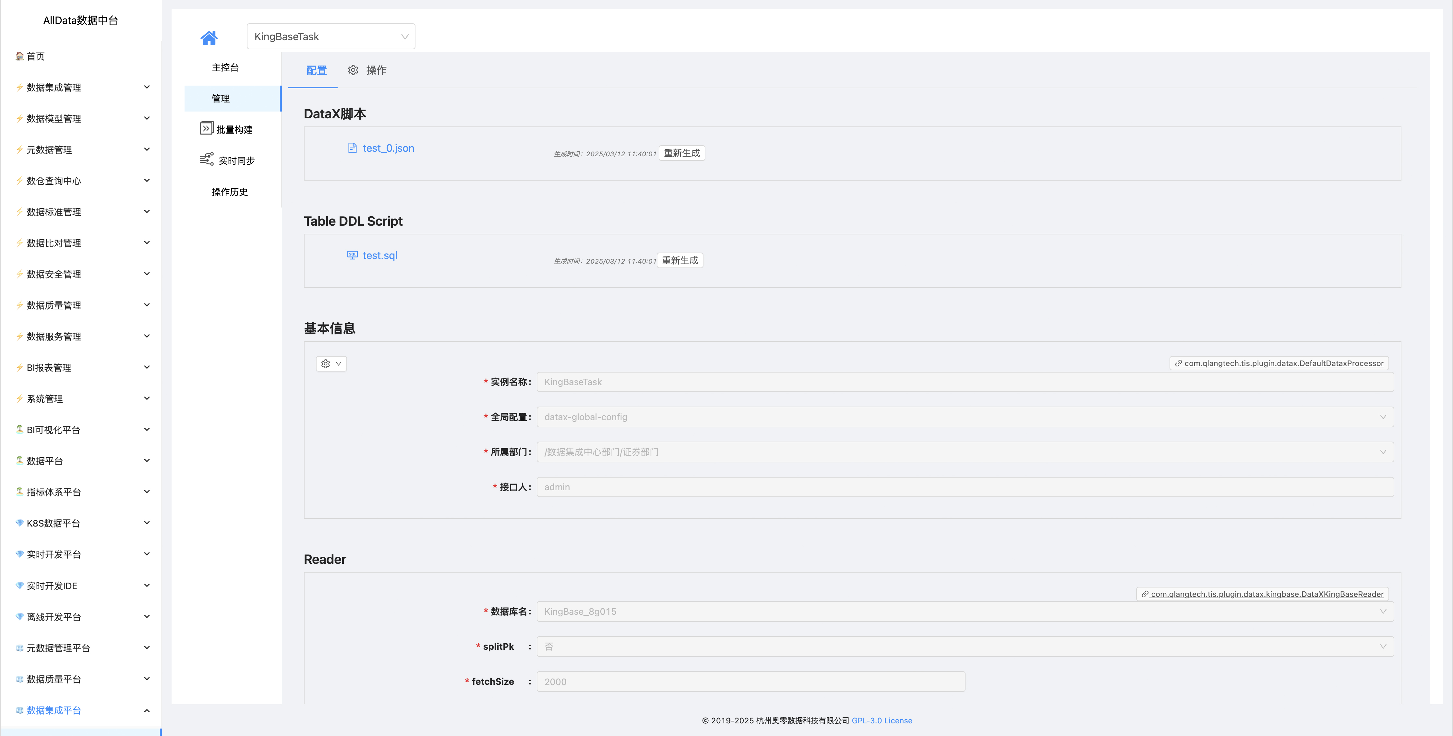
Task: Click the gear icon beside 操作 tab
Action: tap(353, 70)
